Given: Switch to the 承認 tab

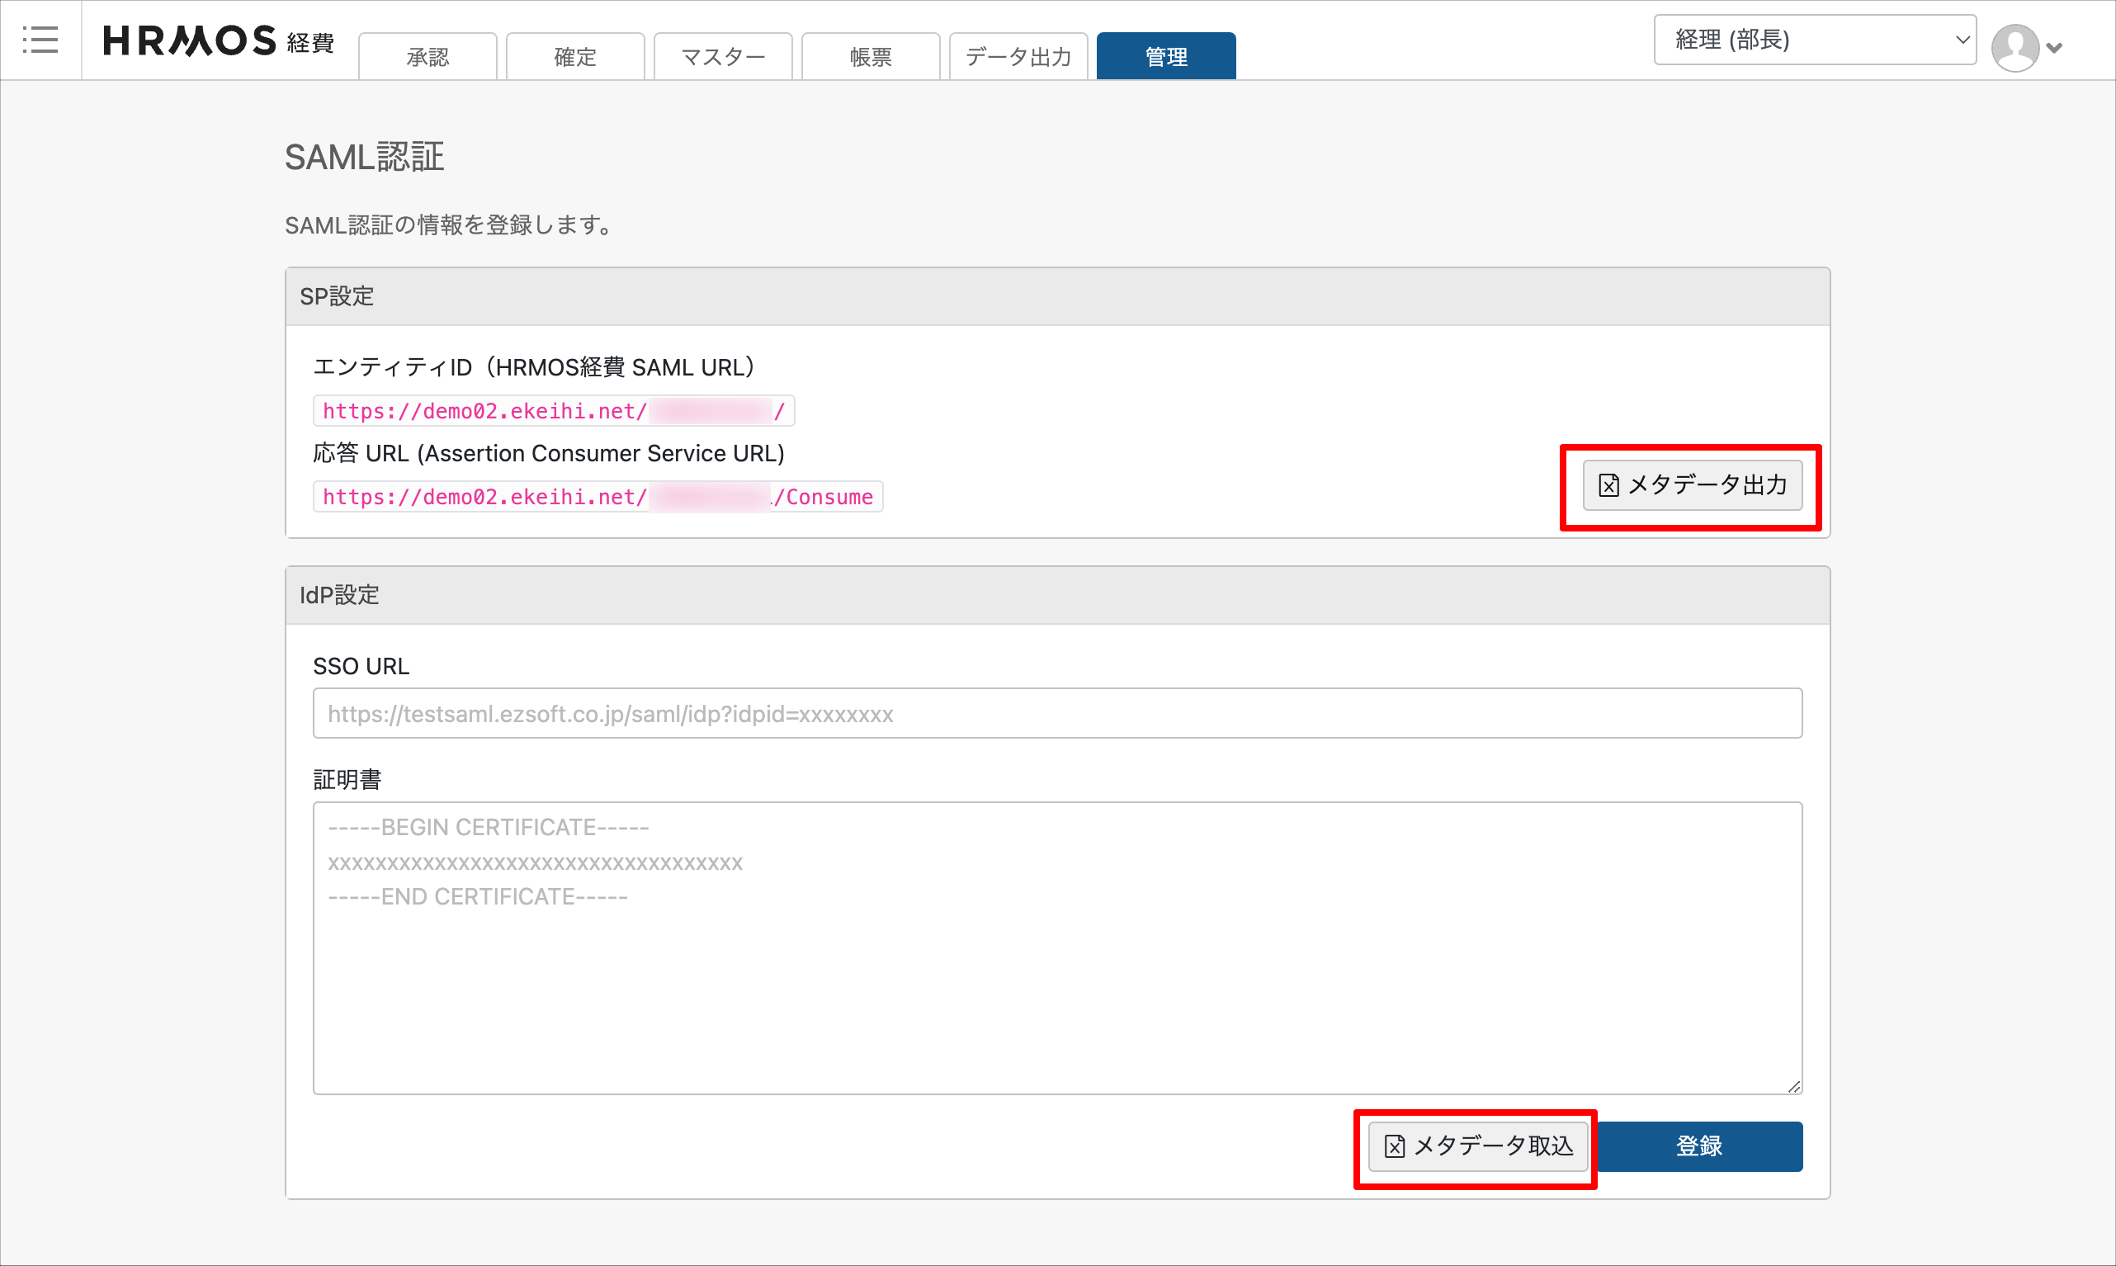Looking at the screenshot, I should point(427,57).
